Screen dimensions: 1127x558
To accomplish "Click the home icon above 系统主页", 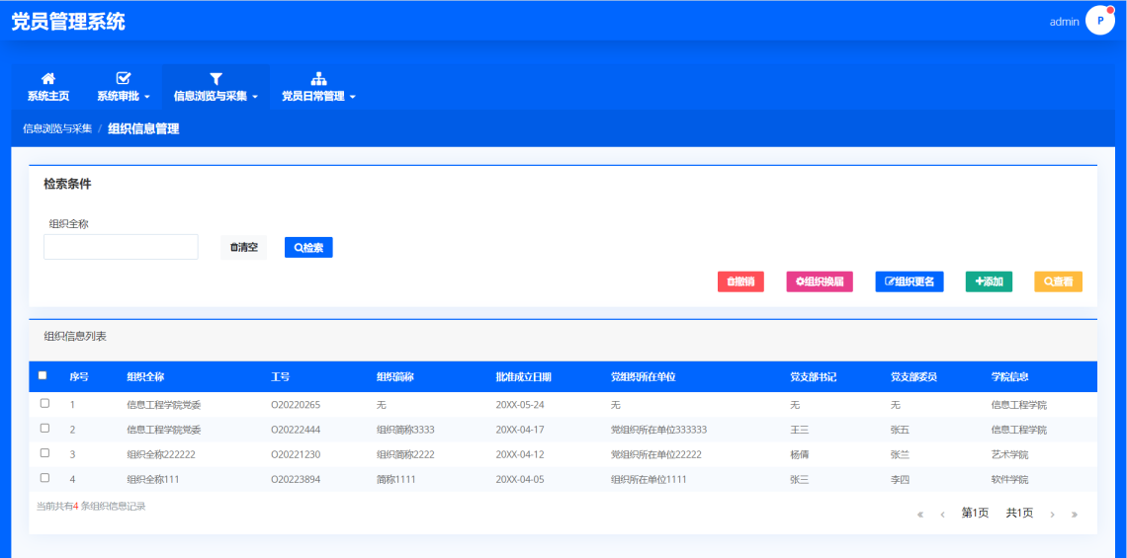I will (x=48, y=78).
